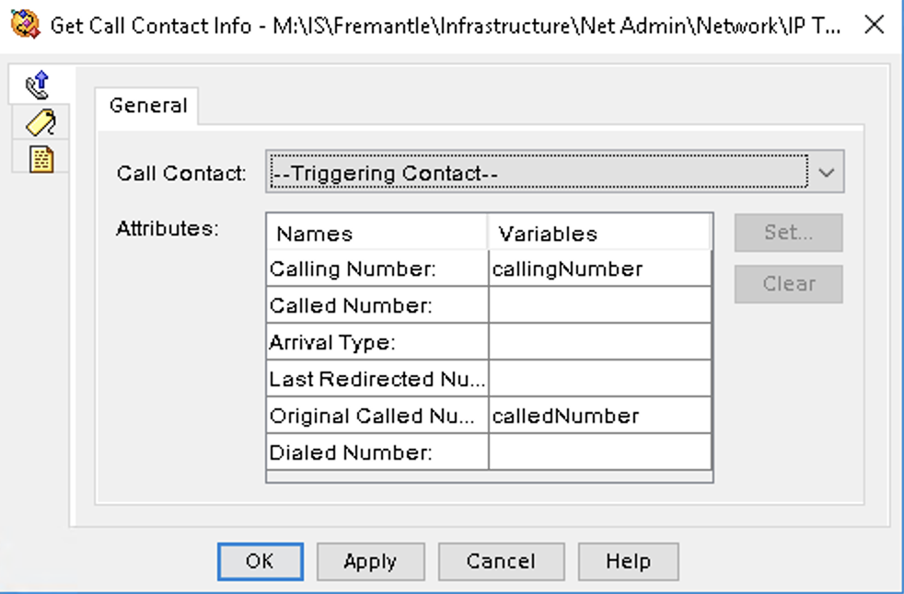This screenshot has width=904, height=594.
Task: Select the Last Redirected Number row
Action: click(489, 379)
